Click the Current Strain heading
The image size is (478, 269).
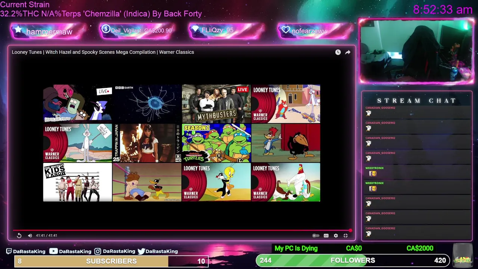click(x=25, y=4)
